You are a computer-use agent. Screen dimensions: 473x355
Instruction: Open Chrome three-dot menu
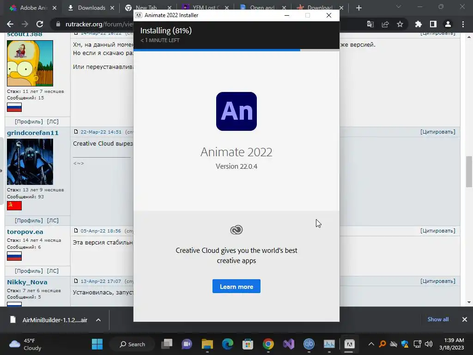click(x=463, y=24)
